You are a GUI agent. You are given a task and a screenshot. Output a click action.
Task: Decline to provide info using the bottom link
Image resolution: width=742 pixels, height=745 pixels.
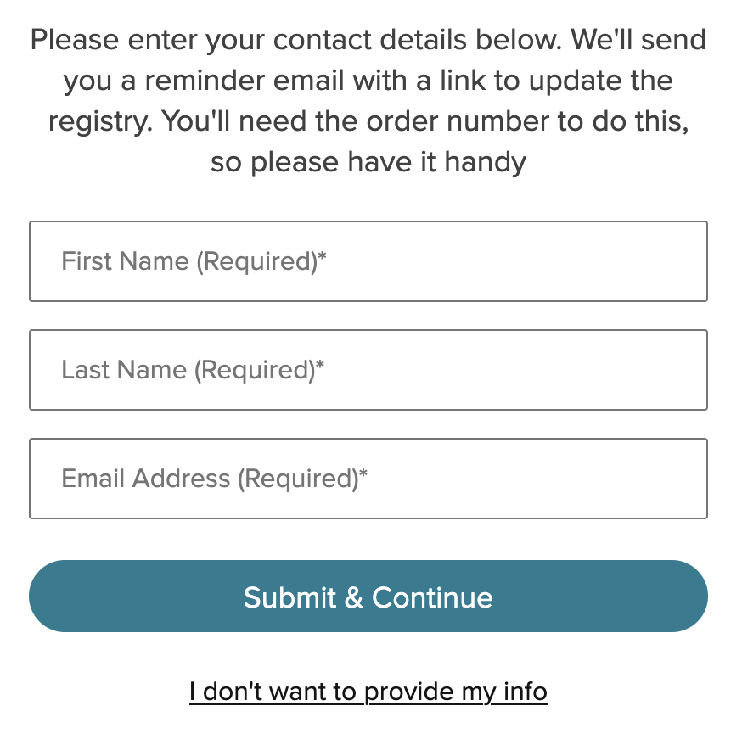pos(368,692)
